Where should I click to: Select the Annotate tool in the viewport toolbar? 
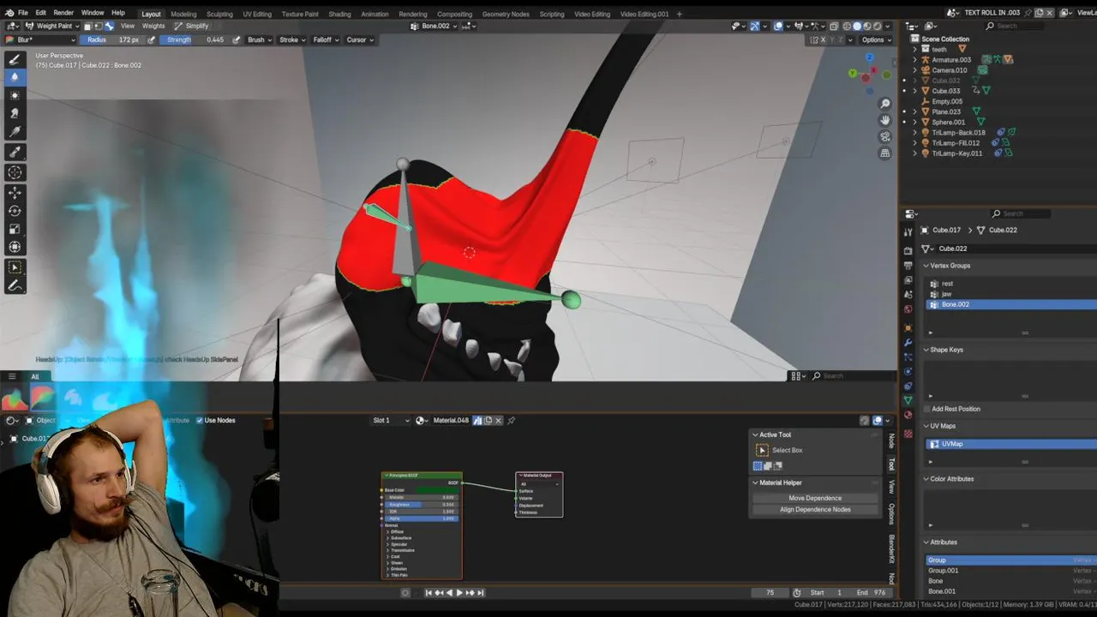[x=15, y=286]
